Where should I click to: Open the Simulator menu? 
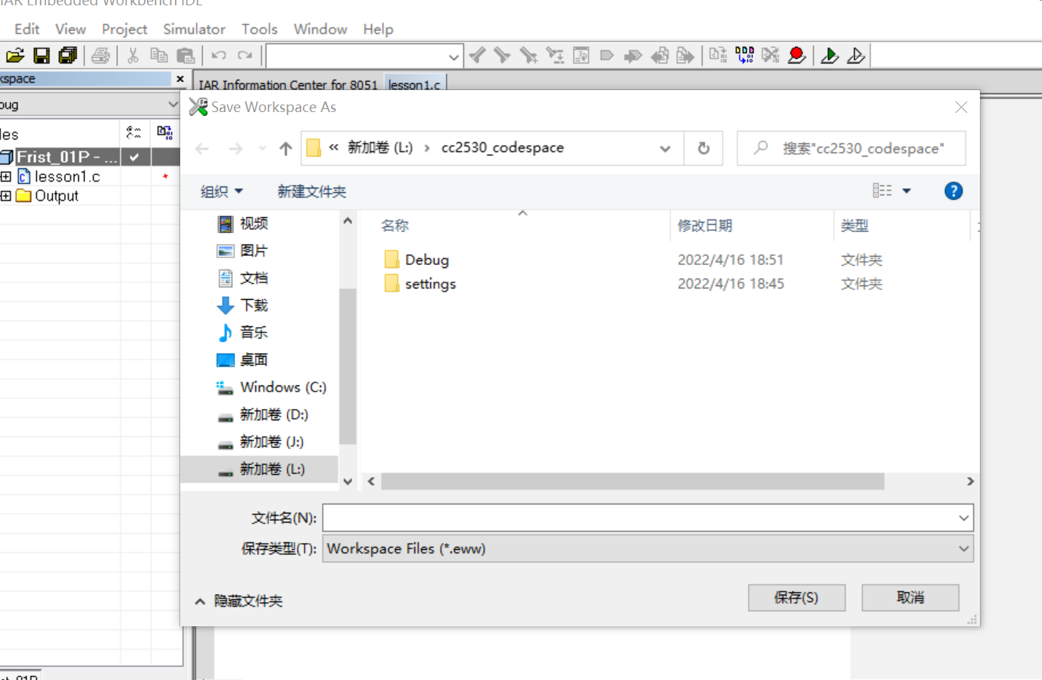(194, 29)
